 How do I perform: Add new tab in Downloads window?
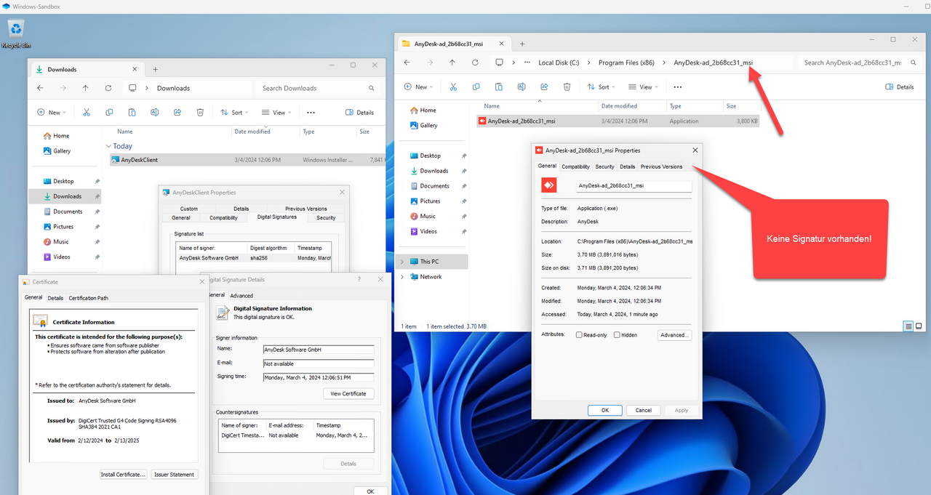point(156,69)
